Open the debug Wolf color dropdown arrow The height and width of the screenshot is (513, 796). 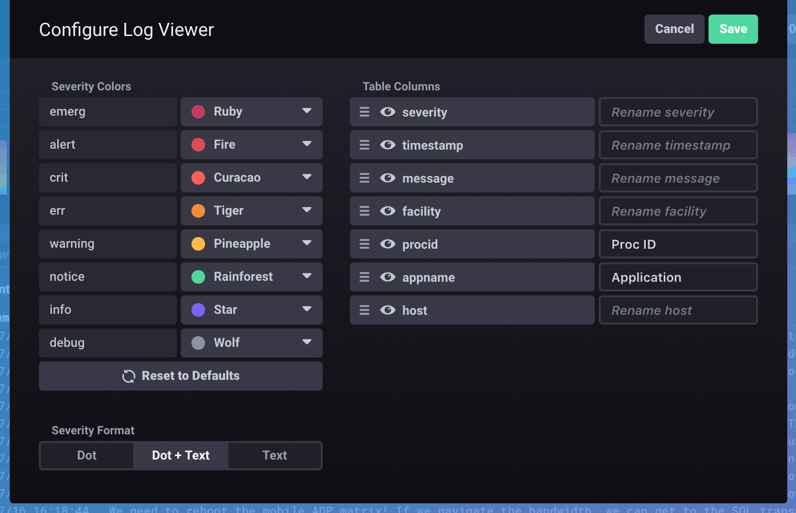[x=307, y=342]
